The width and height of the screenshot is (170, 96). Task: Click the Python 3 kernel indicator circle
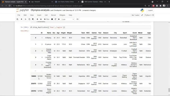click(x=153, y=15)
